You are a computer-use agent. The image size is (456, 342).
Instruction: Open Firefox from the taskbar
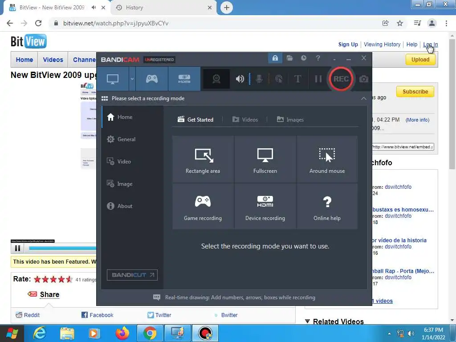(122, 333)
